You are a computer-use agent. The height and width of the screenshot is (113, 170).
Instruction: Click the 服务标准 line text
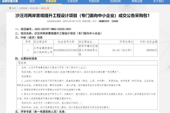coord(66,107)
